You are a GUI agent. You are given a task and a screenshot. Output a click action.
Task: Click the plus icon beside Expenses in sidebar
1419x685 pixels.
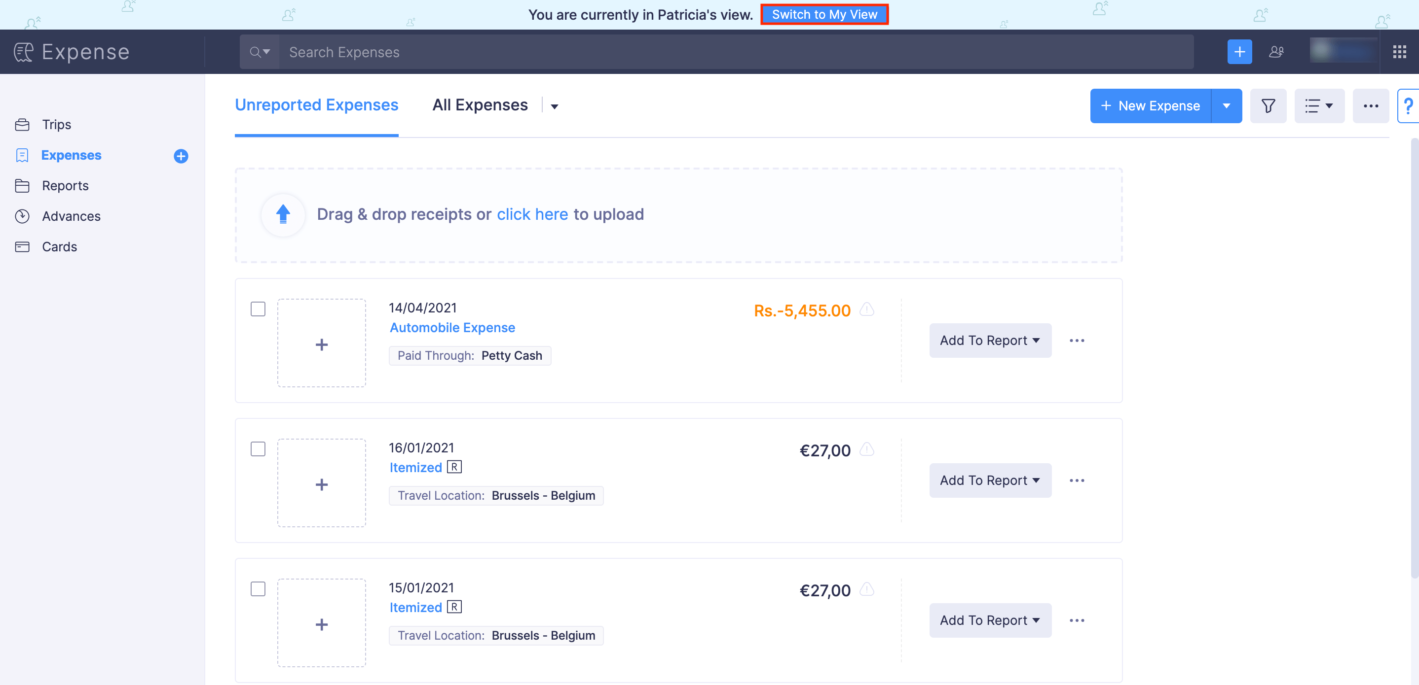pyautogui.click(x=181, y=156)
